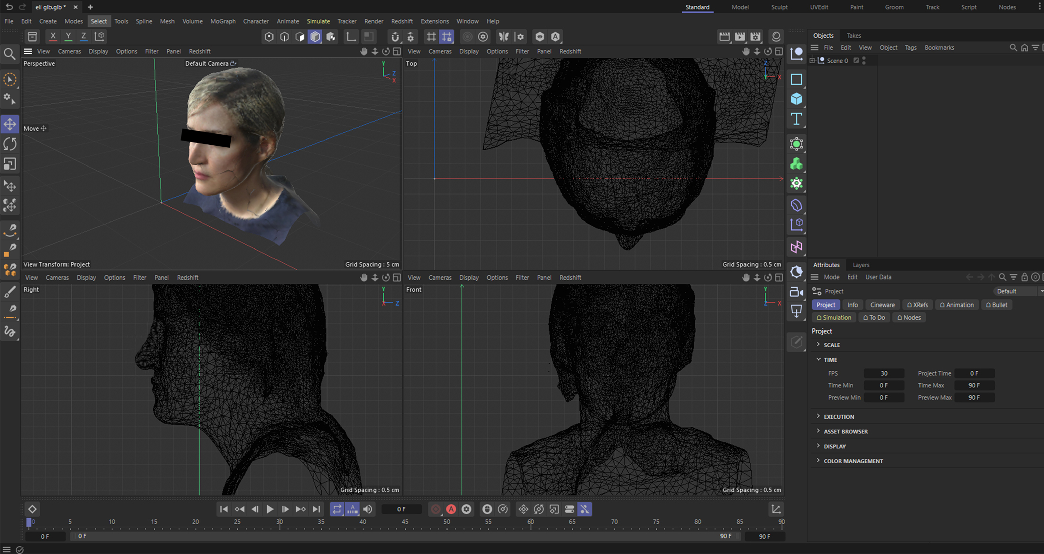Click the FPS input field showing 30
This screenshot has height=554, width=1044.
pos(884,373)
